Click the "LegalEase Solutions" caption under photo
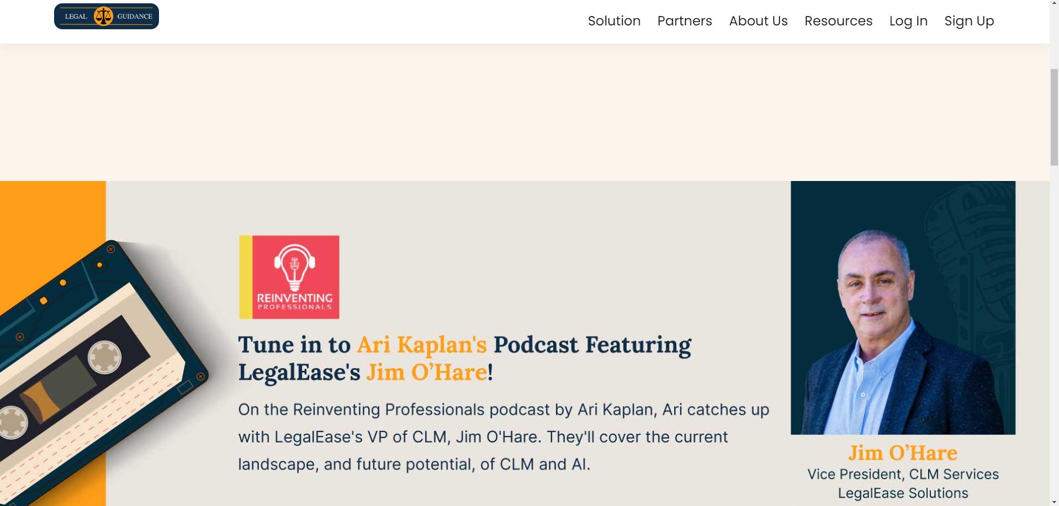The image size is (1059, 506). pos(903,493)
